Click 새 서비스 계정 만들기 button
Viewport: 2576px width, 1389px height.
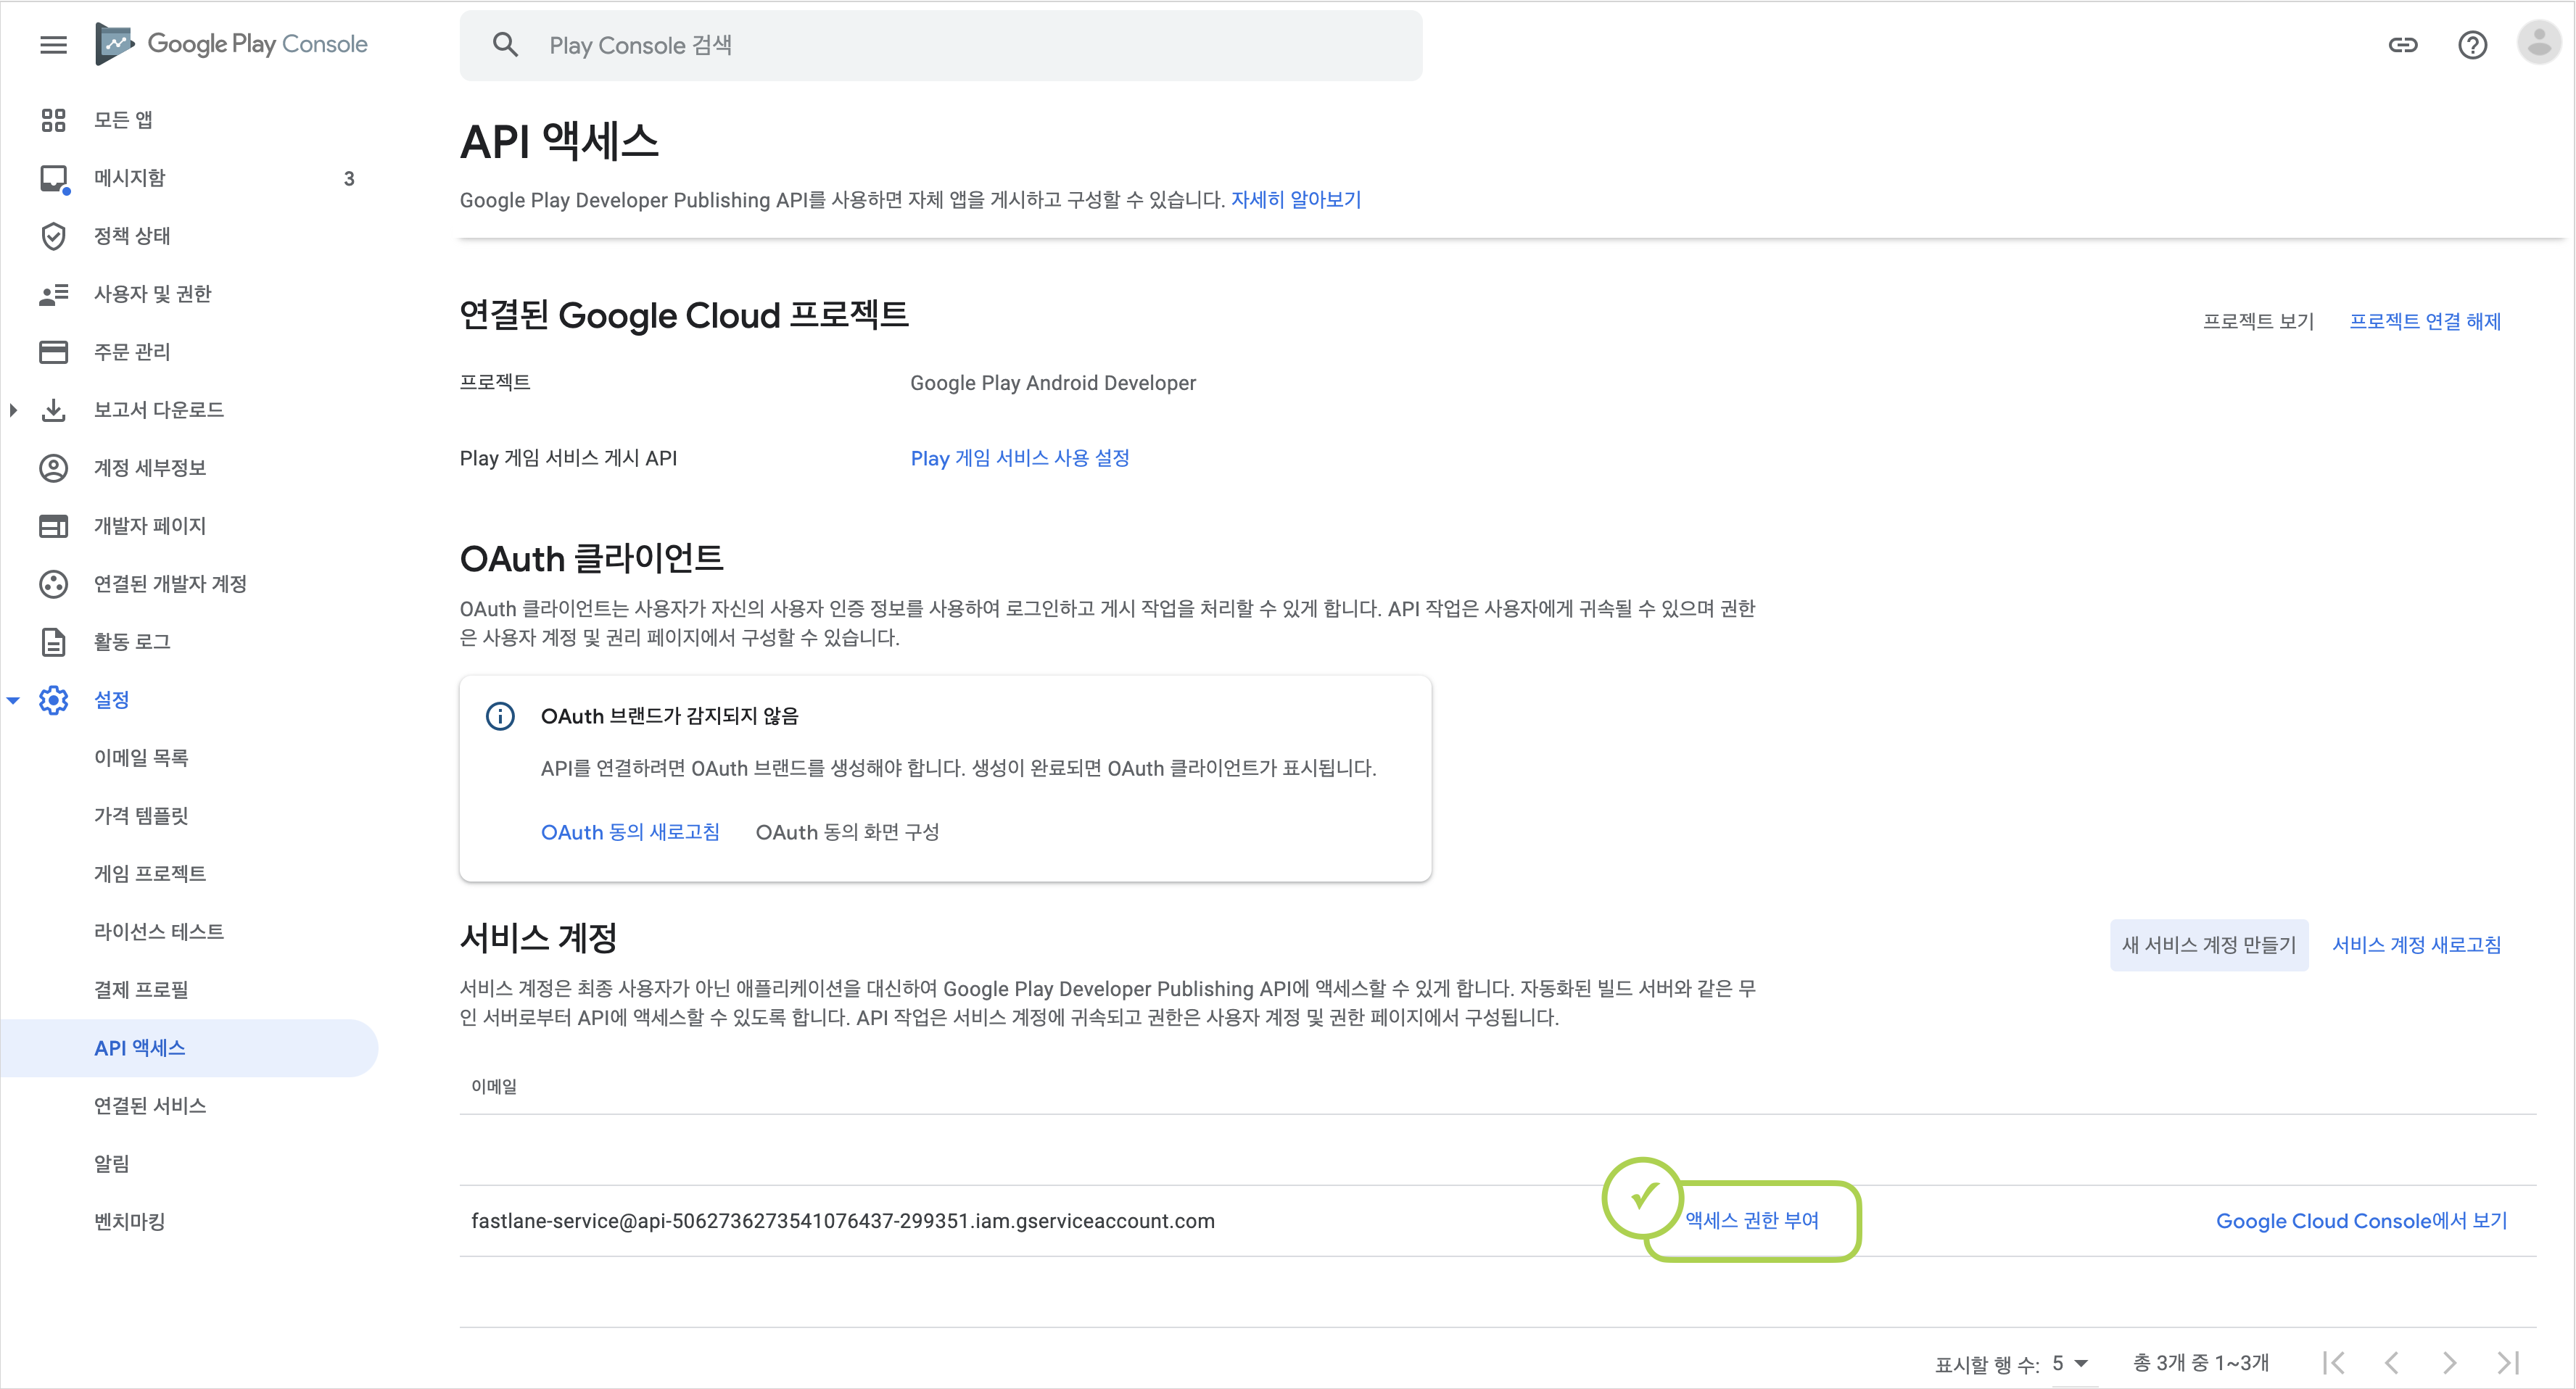coord(2209,945)
